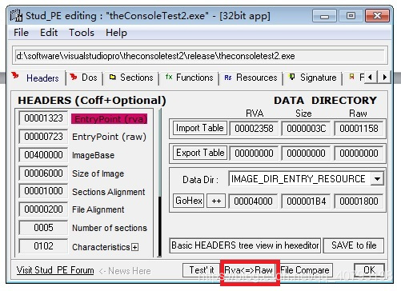The image size is (401, 291).
Task: Click Export Table Raw field
Action: (359, 153)
